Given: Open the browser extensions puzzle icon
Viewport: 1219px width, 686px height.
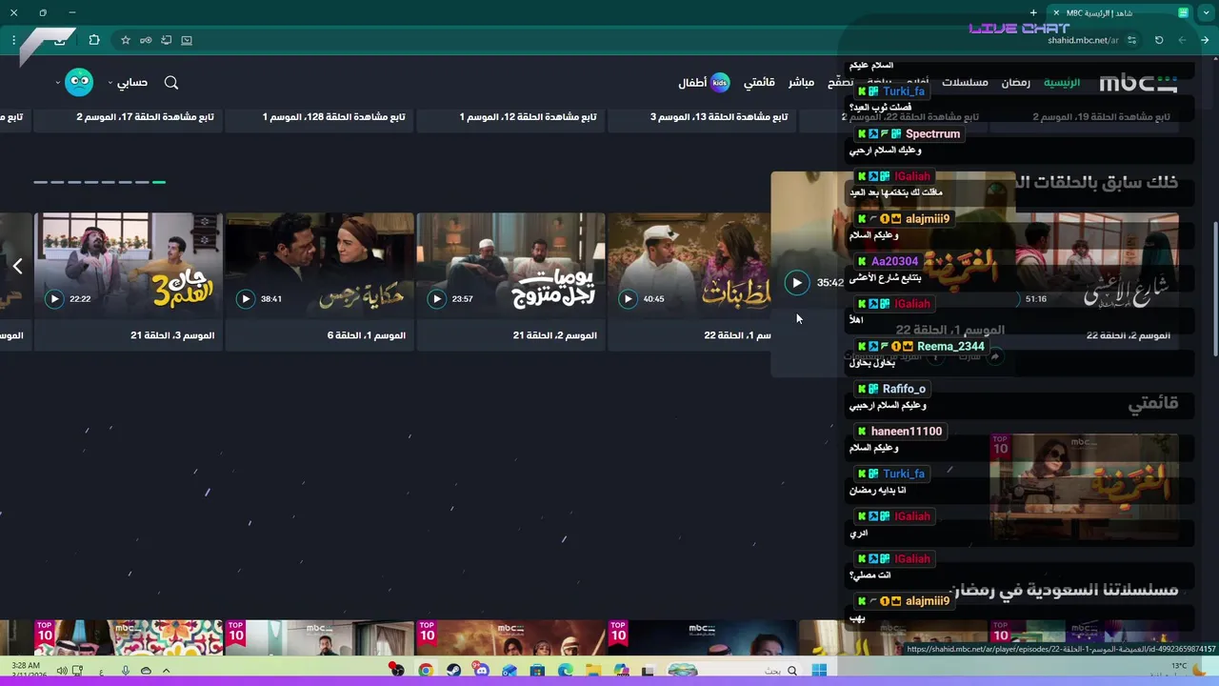Looking at the screenshot, I should coord(94,40).
